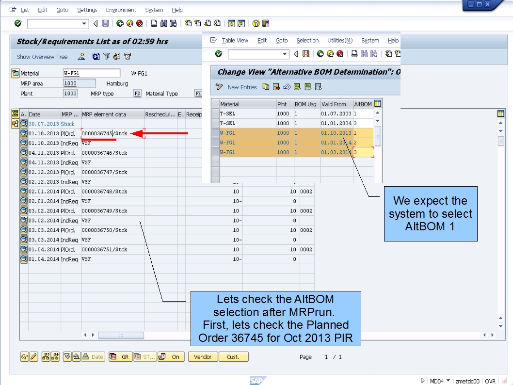Image resolution: width=513 pixels, height=385 pixels.
Task: Click the Vendor button
Action: pos(202,356)
